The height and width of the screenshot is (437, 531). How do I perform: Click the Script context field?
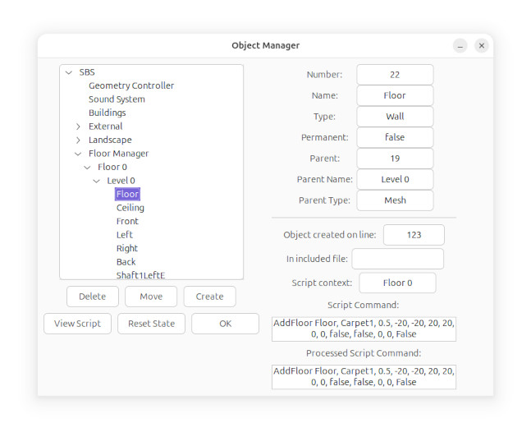[x=397, y=283]
